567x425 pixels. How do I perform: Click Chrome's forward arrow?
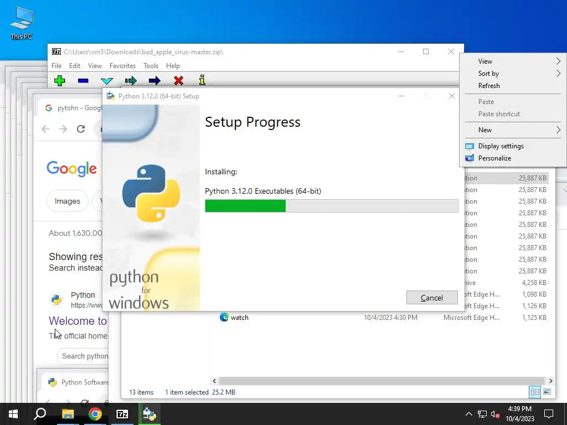pos(63,129)
